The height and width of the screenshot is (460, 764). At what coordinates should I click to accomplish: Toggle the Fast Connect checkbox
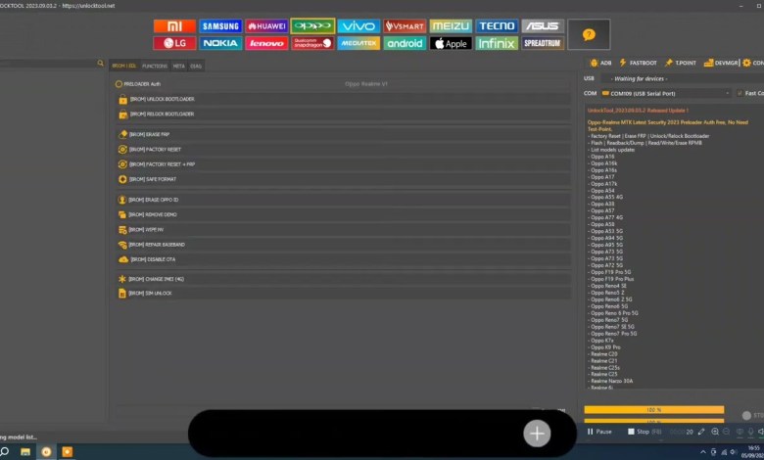pyautogui.click(x=740, y=93)
